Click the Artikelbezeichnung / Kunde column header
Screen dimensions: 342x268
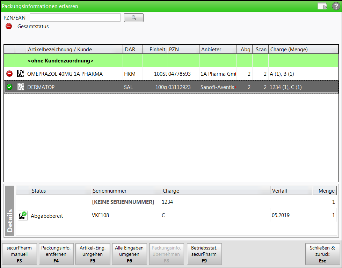point(74,50)
